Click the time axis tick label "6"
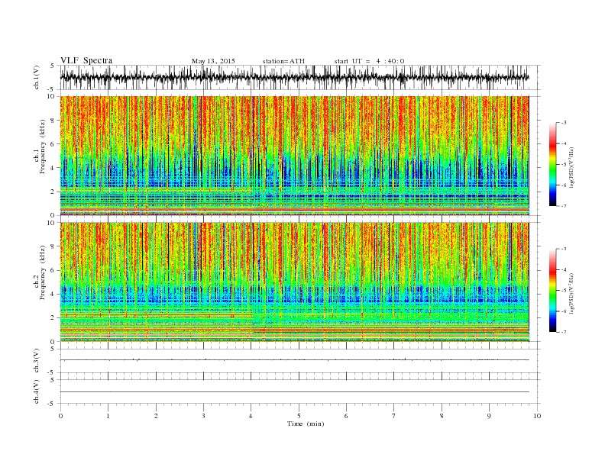The height and width of the screenshot is (467, 605). [x=347, y=416]
